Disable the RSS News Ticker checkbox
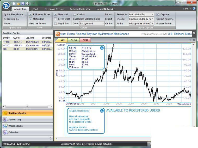The height and width of the screenshot is (148, 198). (30, 14)
